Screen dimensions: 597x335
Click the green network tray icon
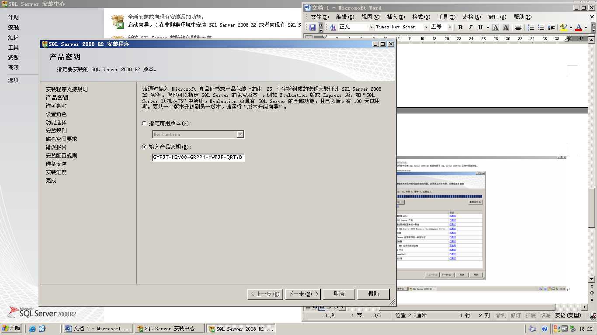point(572,329)
